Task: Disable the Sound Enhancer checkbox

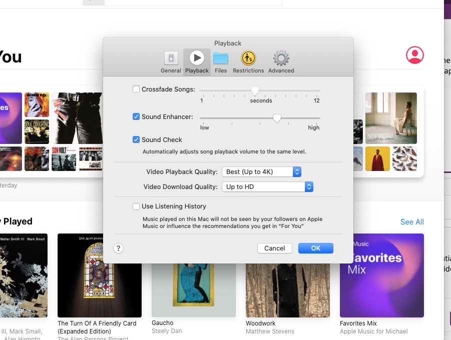Action: pyautogui.click(x=136, y=116)
